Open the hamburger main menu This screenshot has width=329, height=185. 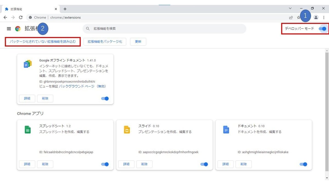point(9,29)
